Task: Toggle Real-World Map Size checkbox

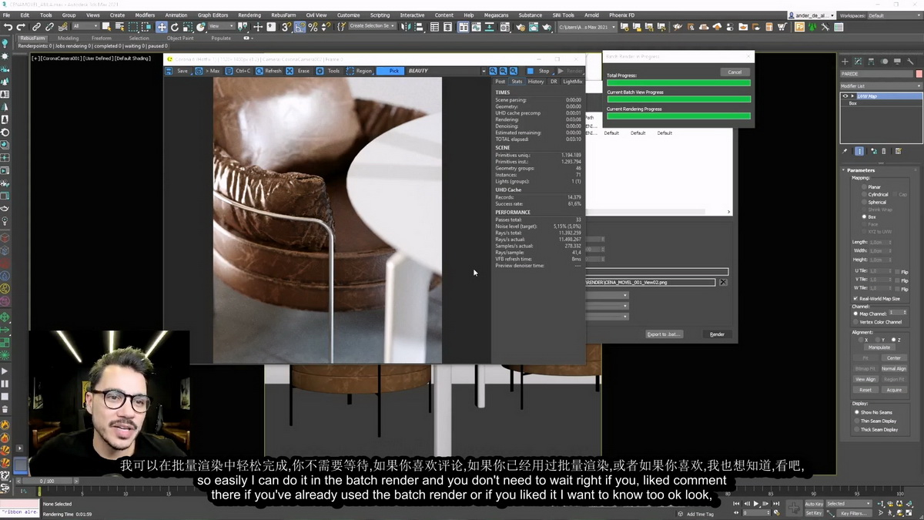Action: (x=855, y=298)
